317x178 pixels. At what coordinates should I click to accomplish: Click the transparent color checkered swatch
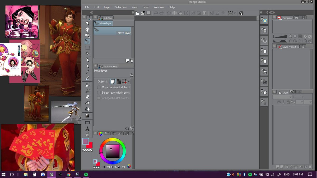[x=87, y=150]
